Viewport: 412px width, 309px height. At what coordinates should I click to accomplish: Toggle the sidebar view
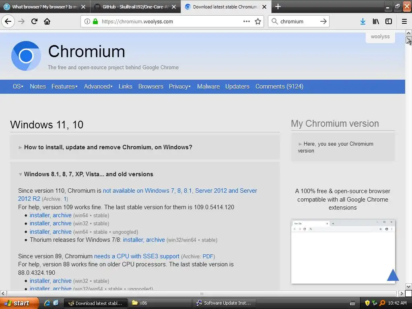coord(389,21)
